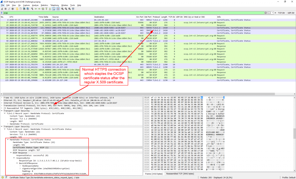The height and width of the screenshot is (179, 296).
Task: Click the Start capture shark fin icon
Action: tap(2, 9)
